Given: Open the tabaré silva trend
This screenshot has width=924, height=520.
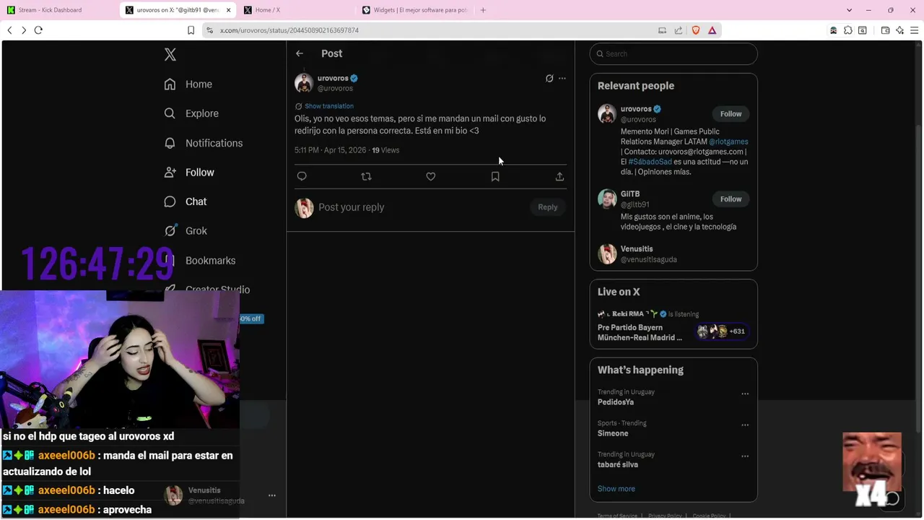Looking at the screenshot, I should [618, 464].
